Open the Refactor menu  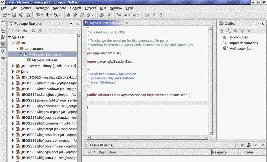coord(42,8)
